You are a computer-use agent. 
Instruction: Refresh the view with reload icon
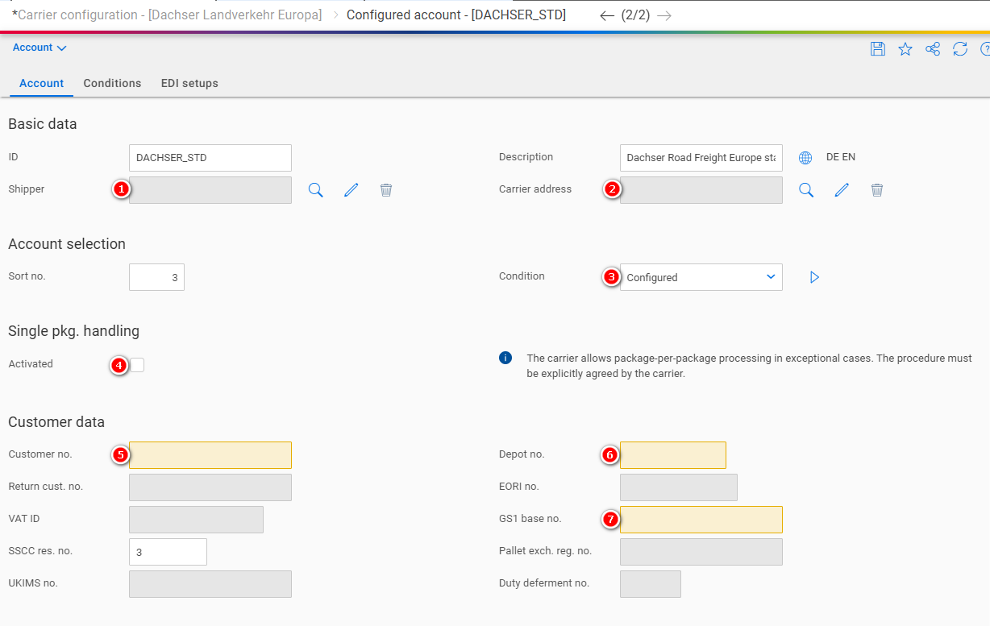coord(960,49)
